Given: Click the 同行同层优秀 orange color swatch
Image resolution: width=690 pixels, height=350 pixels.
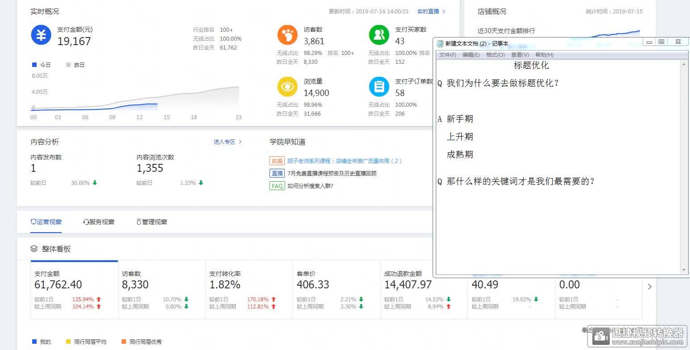Looking at the screenshot, I should point(124,342).
